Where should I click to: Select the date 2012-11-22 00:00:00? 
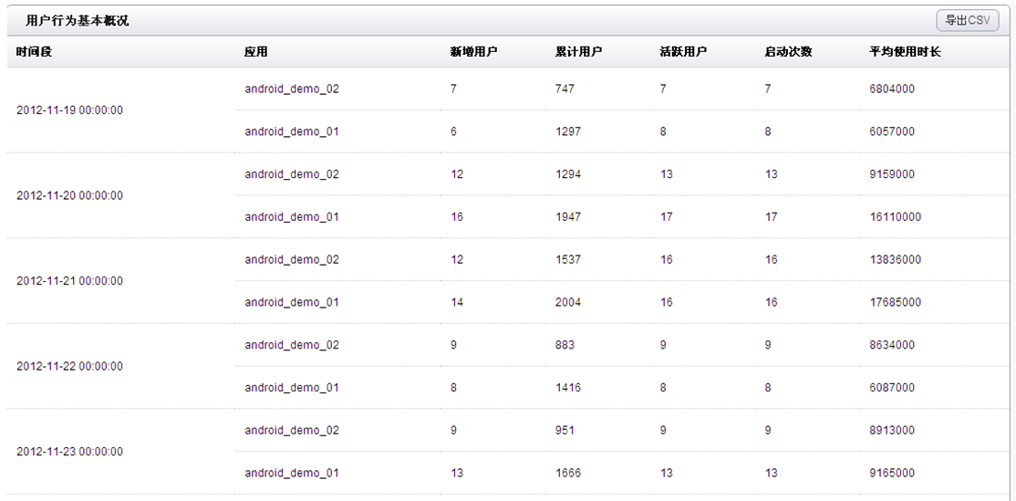coord(69,366)
